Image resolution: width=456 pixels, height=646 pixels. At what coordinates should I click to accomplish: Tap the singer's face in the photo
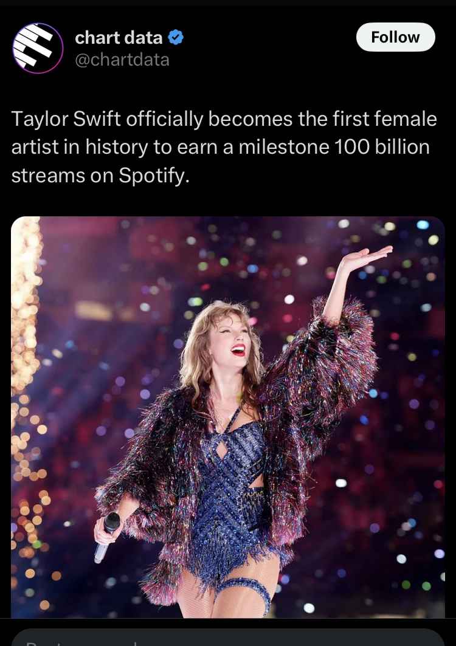(x=229, y=340)
